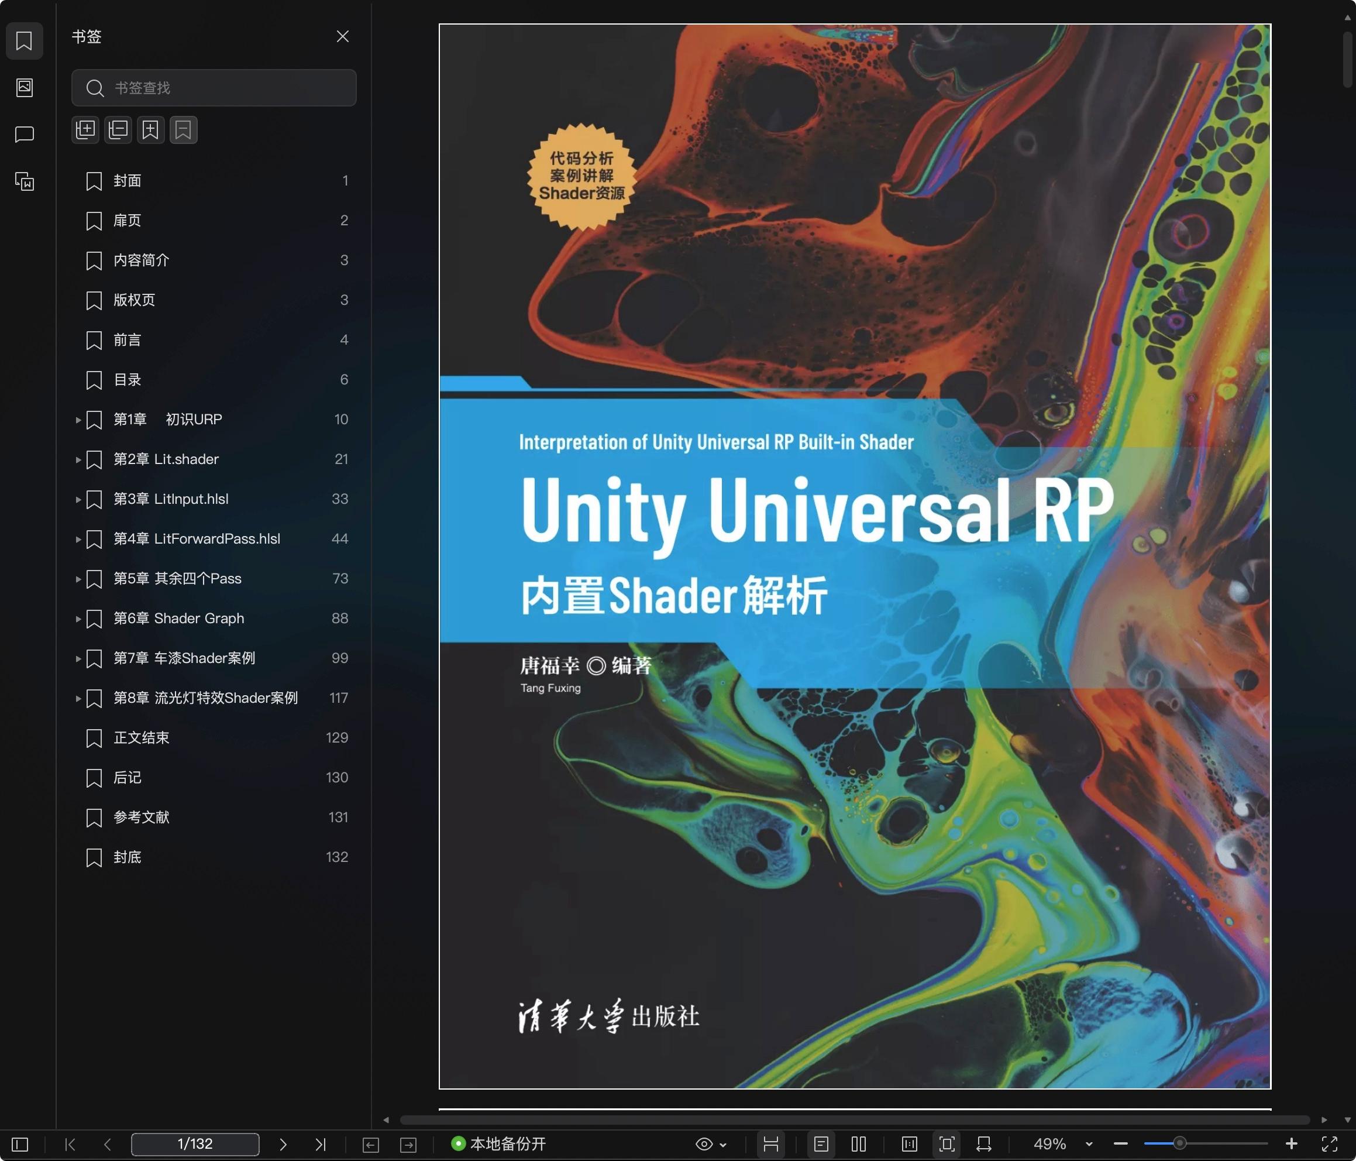Go back to previous view
Image resolution: width=1356 pixels, height=1161 pixels.
(370, 1145)
